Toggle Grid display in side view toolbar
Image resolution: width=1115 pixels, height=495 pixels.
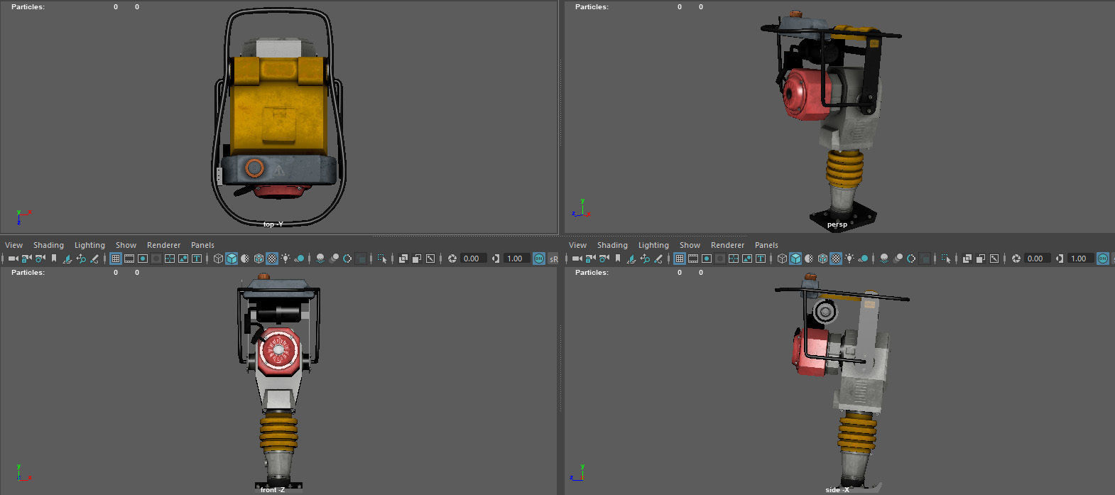pyautogui.click(x=680, y=259)
